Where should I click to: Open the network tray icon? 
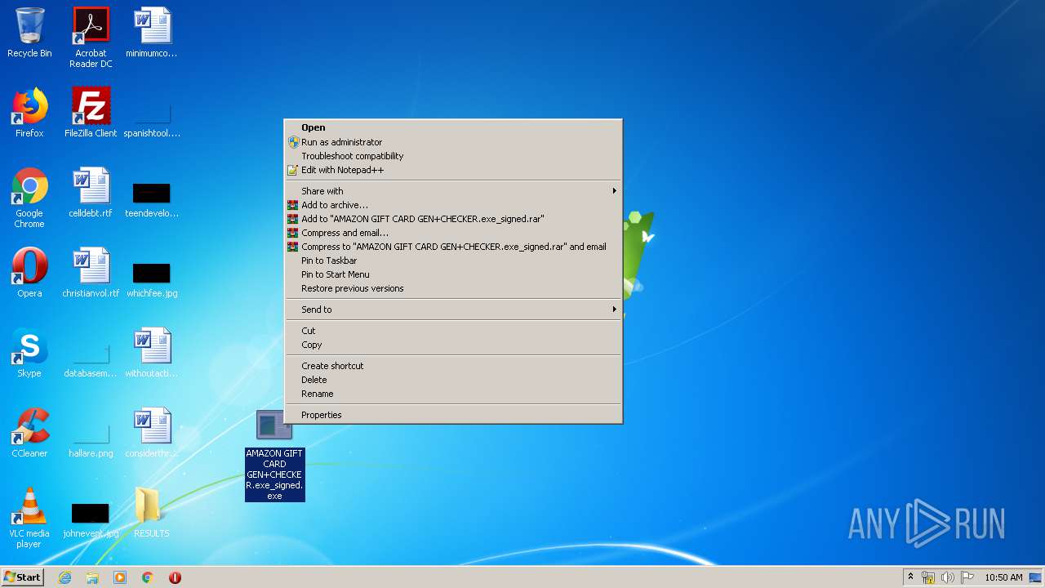[928, 577]
